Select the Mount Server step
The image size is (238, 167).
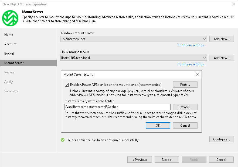point(28,63)
